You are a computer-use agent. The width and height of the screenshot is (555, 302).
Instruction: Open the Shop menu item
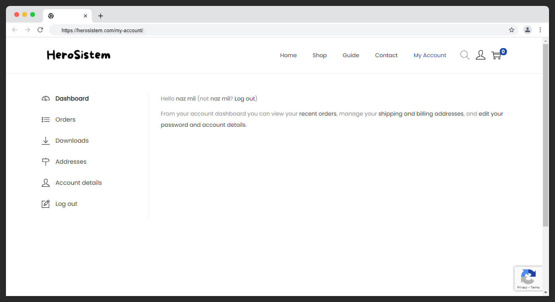click(x=319, y=55)
